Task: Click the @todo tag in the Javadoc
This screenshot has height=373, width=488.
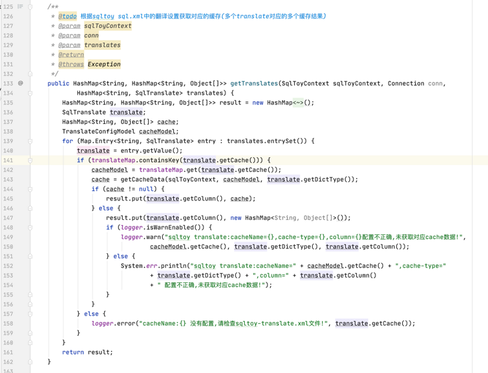Action: [67, 16]
